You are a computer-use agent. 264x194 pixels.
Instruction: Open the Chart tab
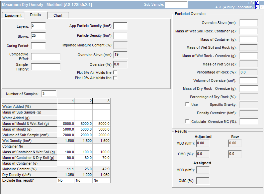pos(58,15)
